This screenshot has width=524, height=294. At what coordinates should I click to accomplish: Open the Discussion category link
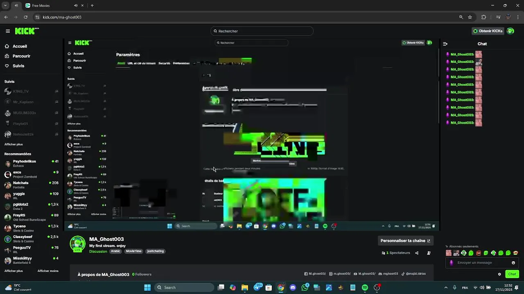tap(98, 252)
